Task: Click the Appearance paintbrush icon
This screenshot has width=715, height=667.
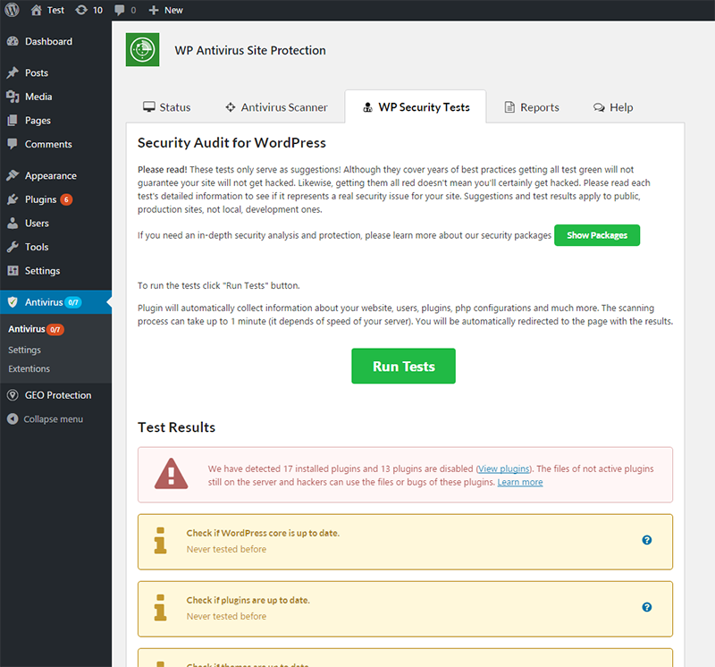Action: [13, 175]
